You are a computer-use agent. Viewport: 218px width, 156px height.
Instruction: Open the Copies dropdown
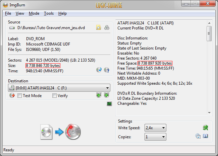[x=155, y=137]
